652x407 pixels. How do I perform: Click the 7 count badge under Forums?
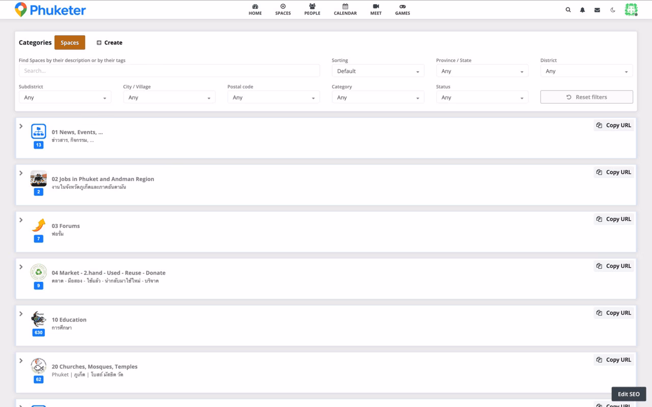coord(39,239)
